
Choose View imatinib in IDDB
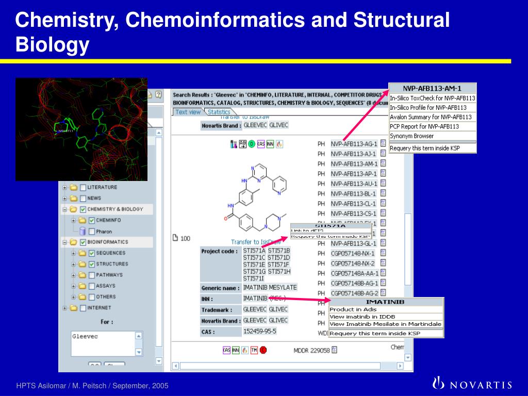(x=386, y=317)
